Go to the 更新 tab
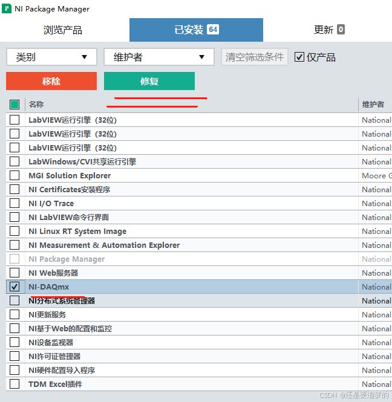Viewport: 392px width, 402px height. coord(329,30)
